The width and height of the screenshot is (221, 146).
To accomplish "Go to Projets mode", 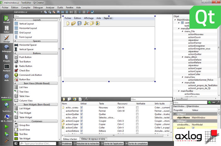I will 7,58.
